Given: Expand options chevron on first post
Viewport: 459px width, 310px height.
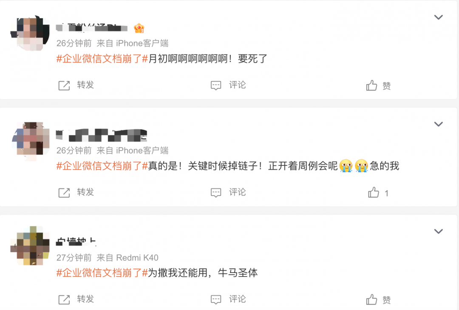Looking at the screenshot, I should coord(438,17).
